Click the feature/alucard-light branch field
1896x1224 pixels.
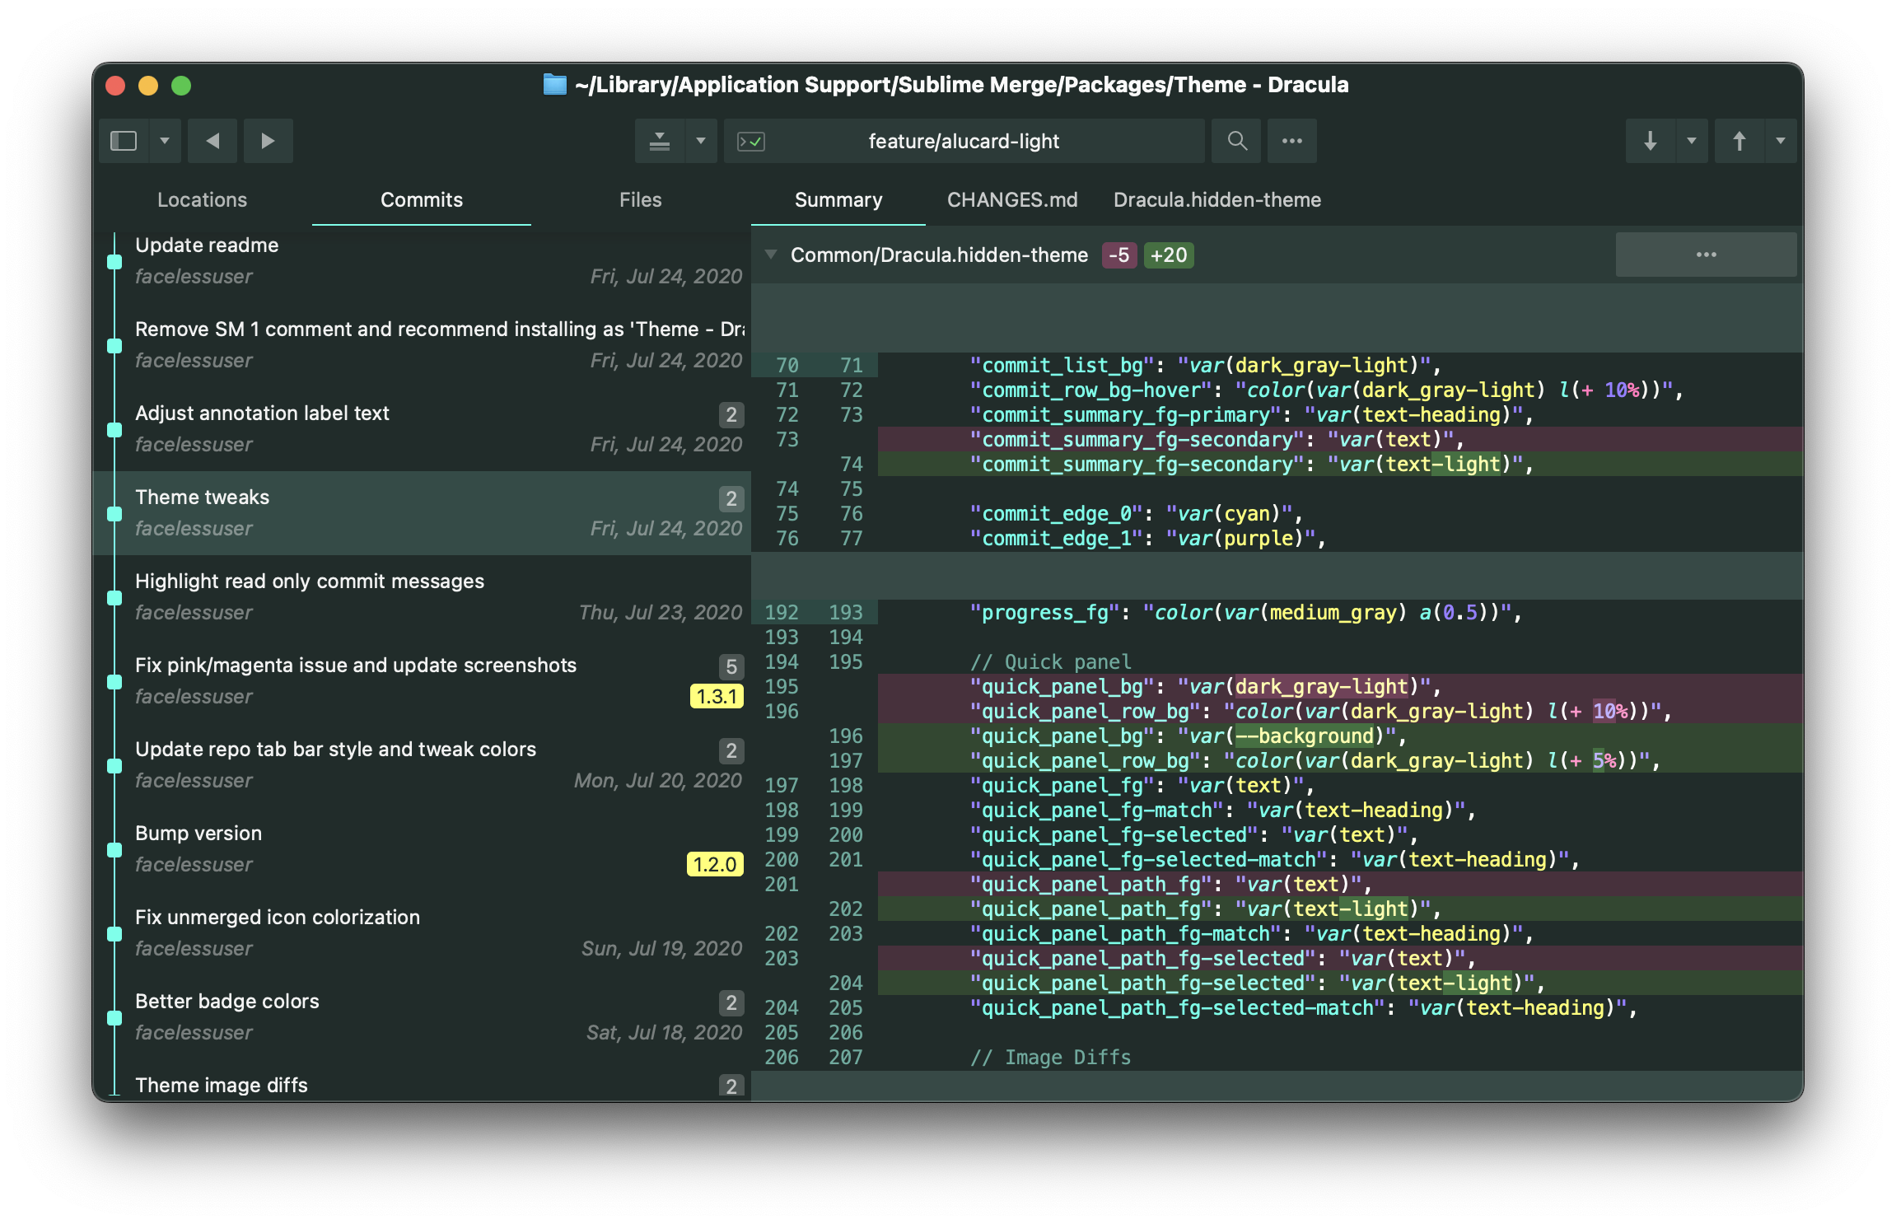pos(964,141)
